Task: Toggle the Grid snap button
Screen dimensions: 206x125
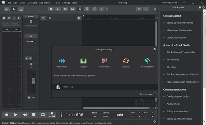Action: (120, 115)
